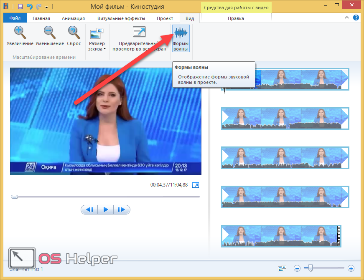Toggle the Формы волны waveform display

(181, 38)
